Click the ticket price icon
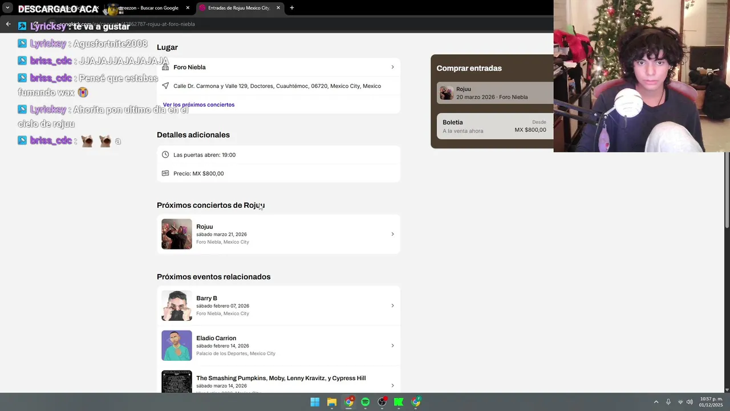 pos(165,173)
